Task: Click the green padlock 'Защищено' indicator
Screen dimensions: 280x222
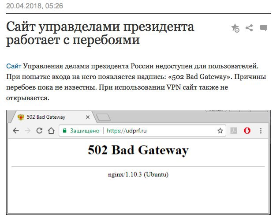Action: click(81, 131)
